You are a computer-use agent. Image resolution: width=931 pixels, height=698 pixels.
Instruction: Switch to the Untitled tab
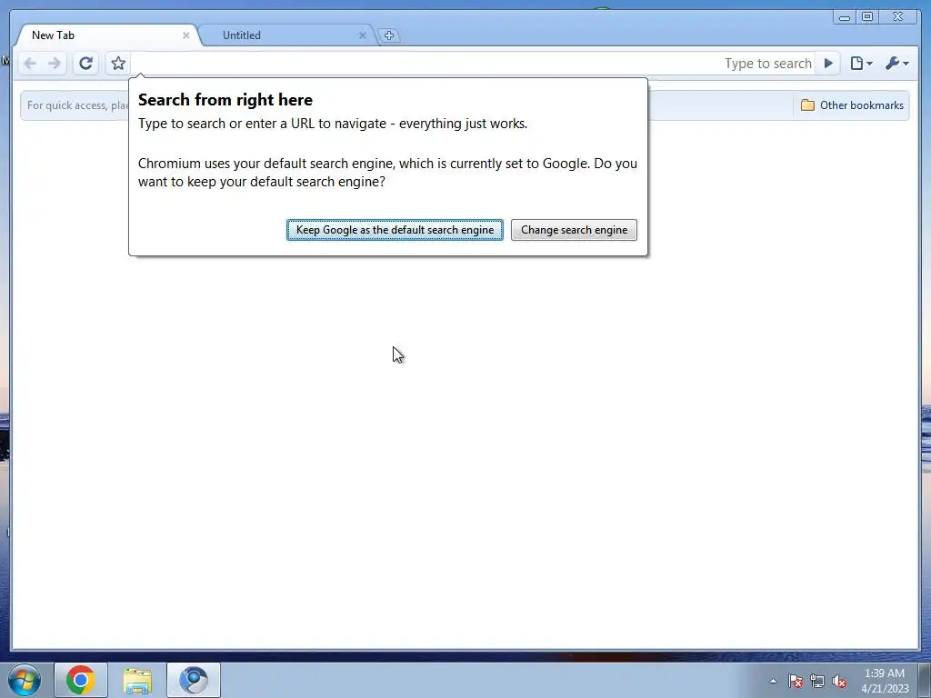pyautogui.click(x=286, y=35)
